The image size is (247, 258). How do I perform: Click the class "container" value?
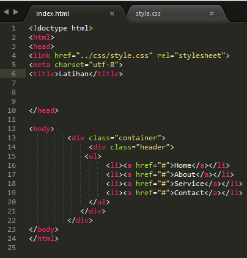(138, 138)
